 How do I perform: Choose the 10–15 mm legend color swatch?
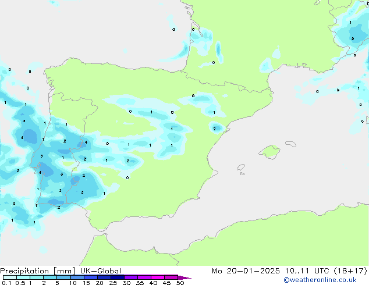click(77, 277)
